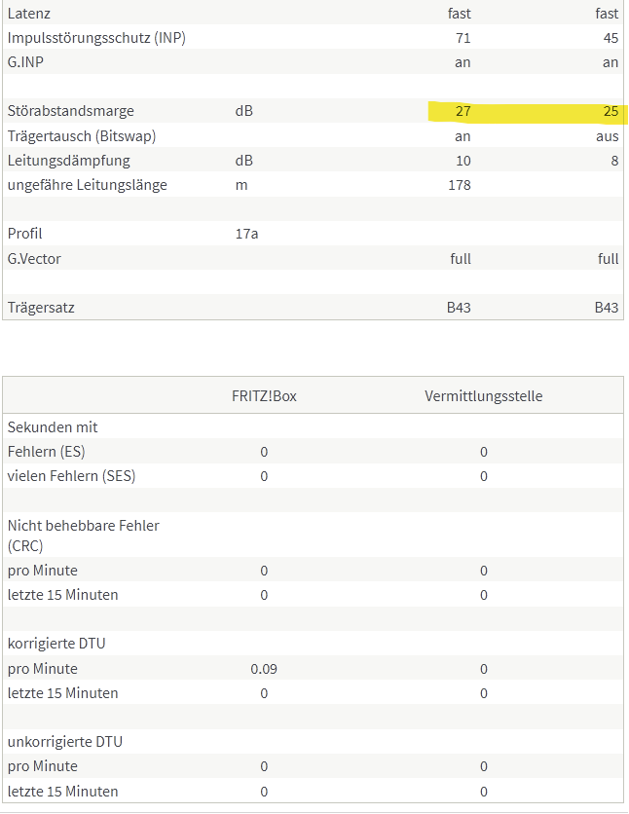Click the highlighted Störabstandsmarge value 27

click(462, 111)
